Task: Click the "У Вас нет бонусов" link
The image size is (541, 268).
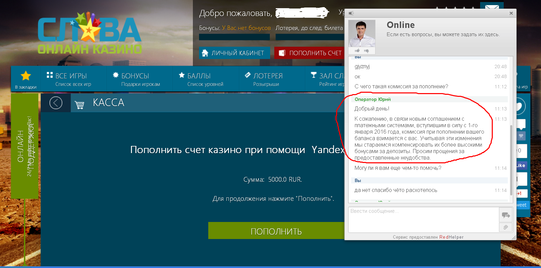Action: click(x=246, y=28)
